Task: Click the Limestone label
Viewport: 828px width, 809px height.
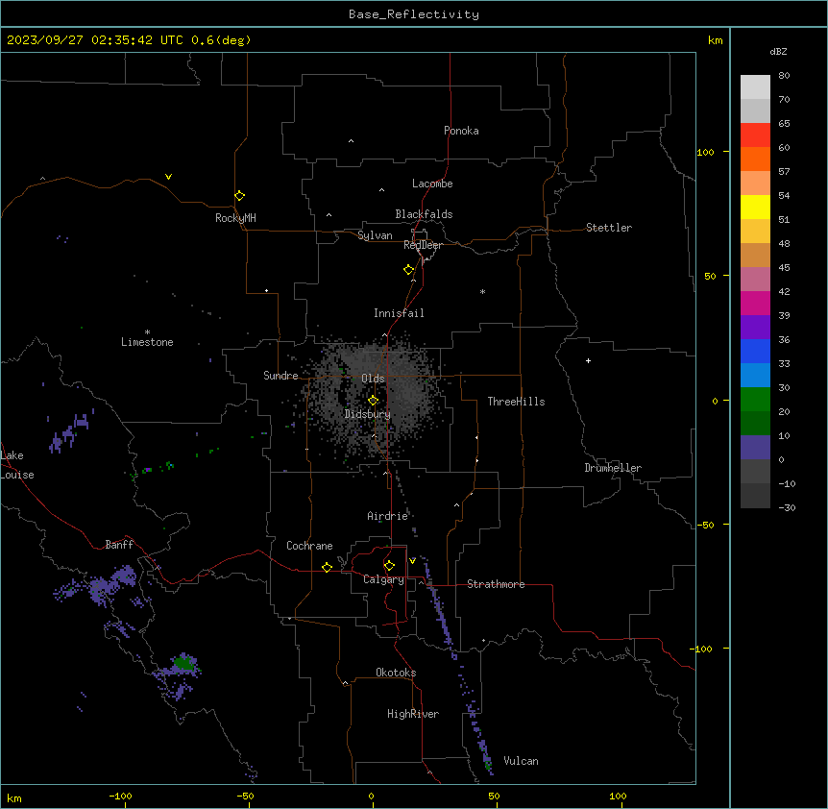Action: pos(147,342)
